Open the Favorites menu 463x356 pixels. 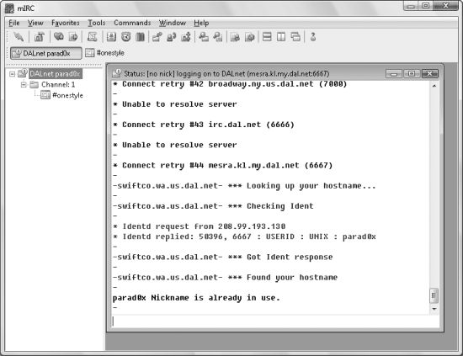click(66, 23)
